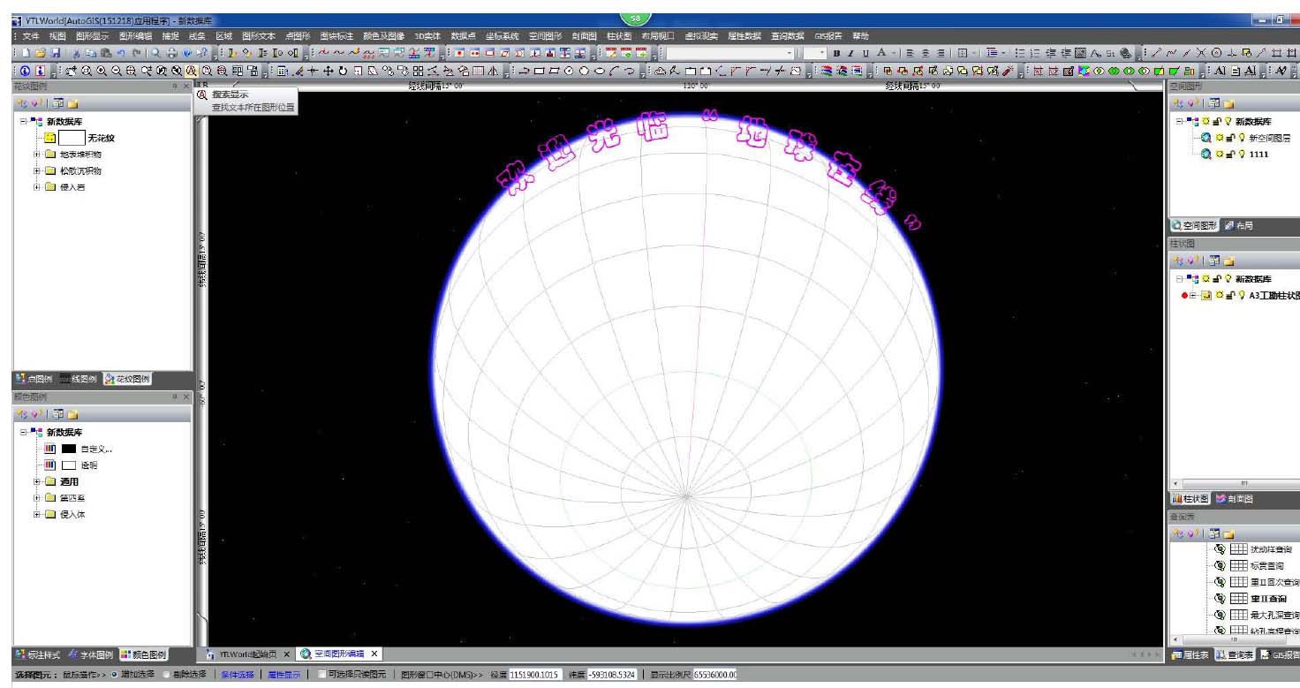Image resolution: width=1300 pixels, height=688 pixels.
Task: Check the 可选择只读图元 checkbox
Action: click(321, 675)
